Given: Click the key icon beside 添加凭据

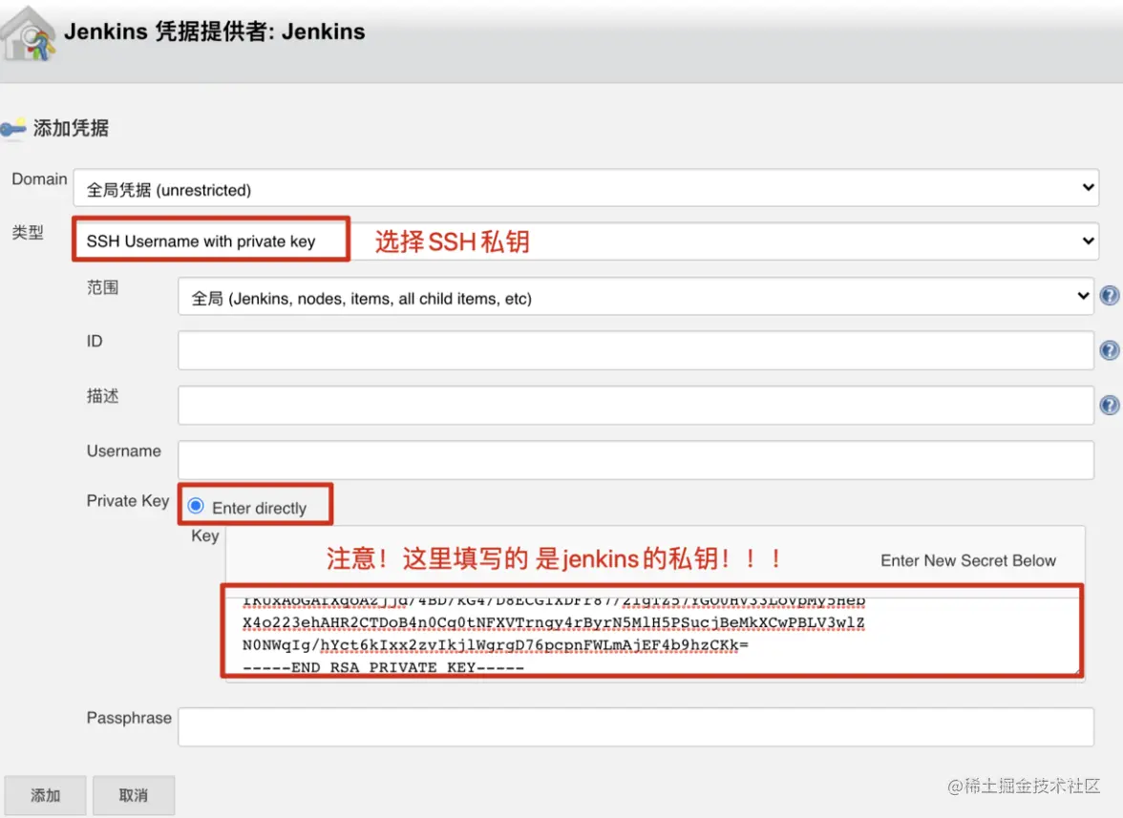Looking at the screenshot, I should pos(13,128).
